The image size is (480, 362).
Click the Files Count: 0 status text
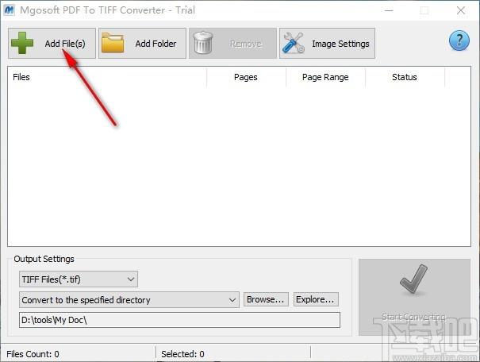33,354
